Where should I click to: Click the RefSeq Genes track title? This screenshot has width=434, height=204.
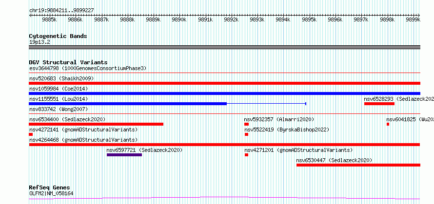pos(49,188)
